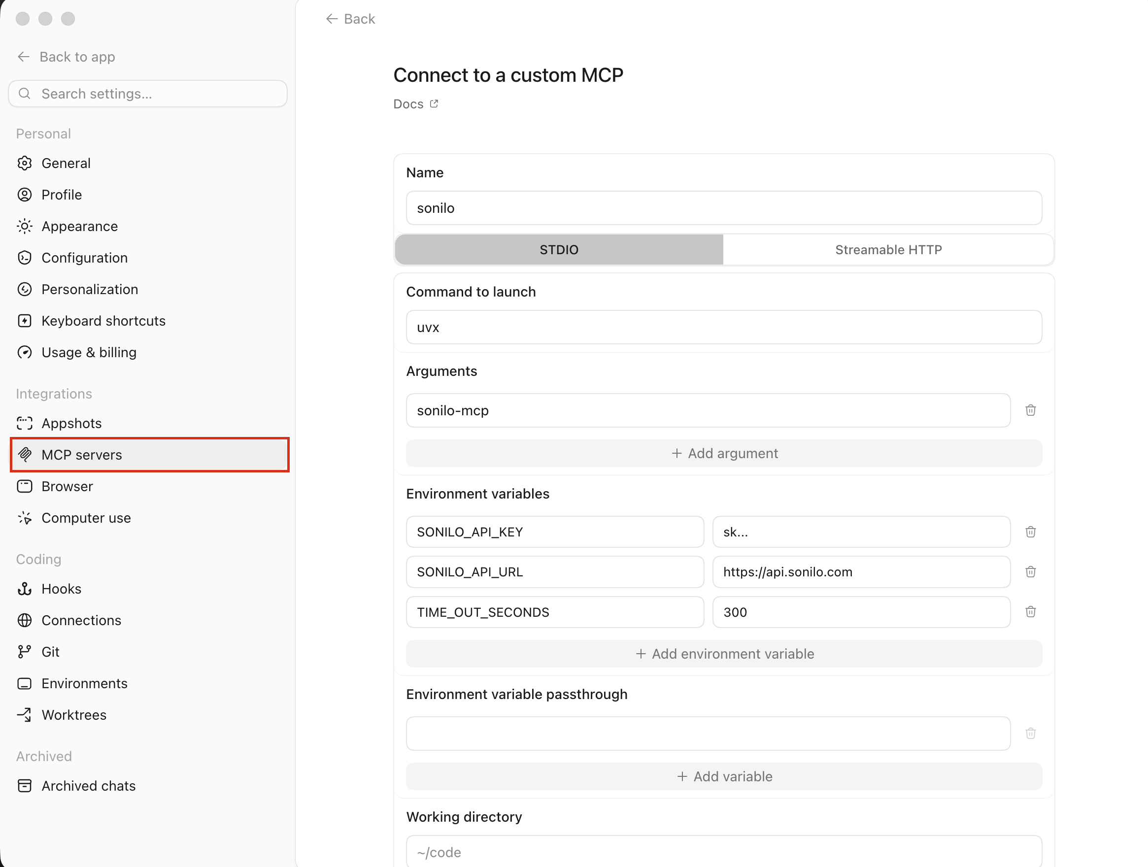The height and width of the screenshot is (867, 1148).
Task: Click the Back button at top
Action: (x=350, y=19)
